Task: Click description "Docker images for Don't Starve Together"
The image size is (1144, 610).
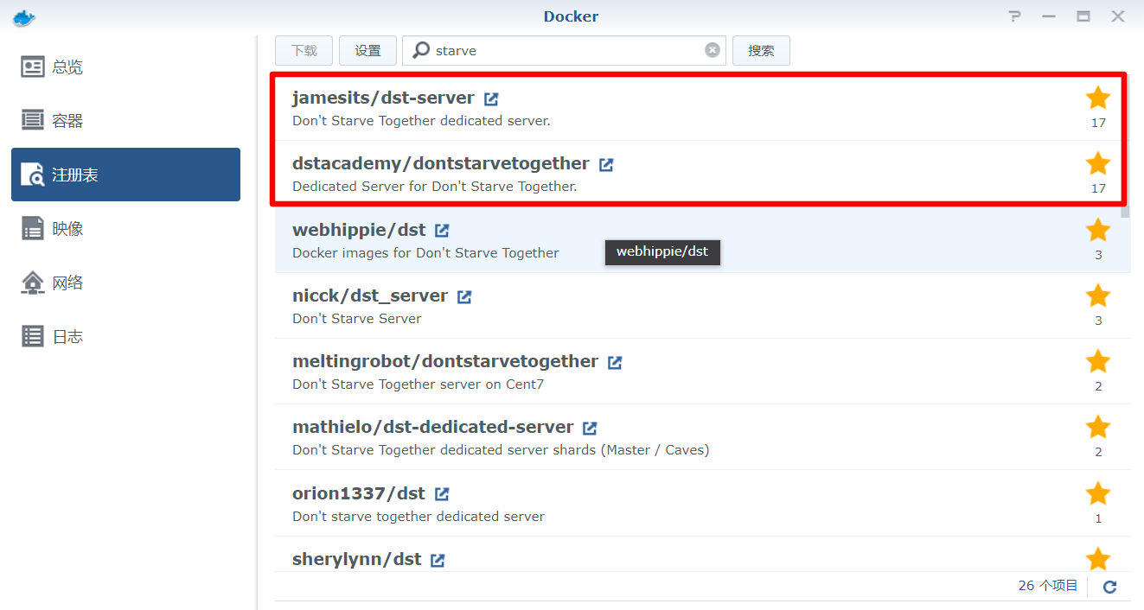Action: (x=425, y=253)
